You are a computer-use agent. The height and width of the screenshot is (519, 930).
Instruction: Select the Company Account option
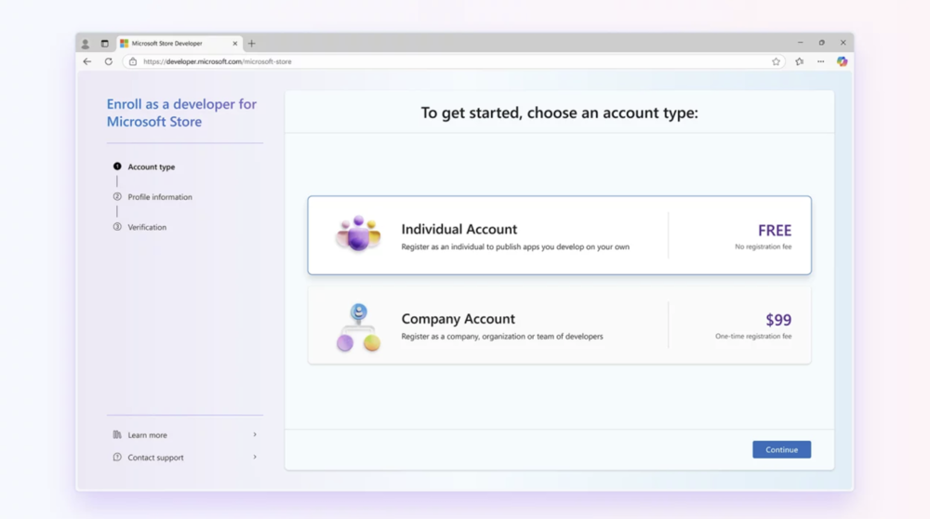coord(559,325)
